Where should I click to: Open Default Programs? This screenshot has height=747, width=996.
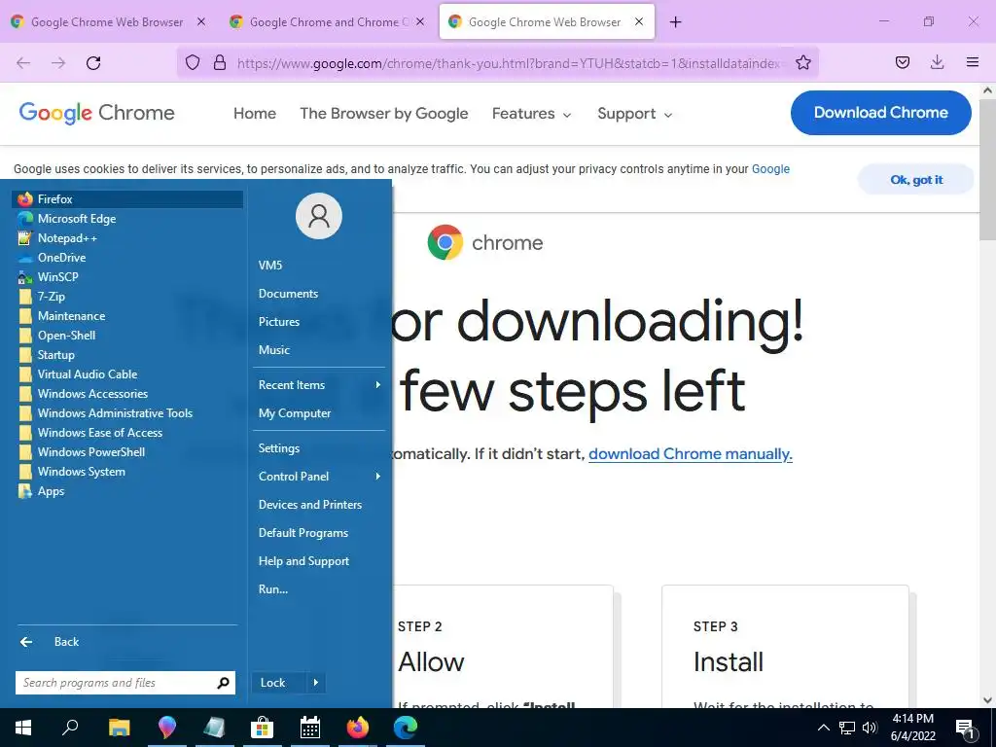coord(319,533)
